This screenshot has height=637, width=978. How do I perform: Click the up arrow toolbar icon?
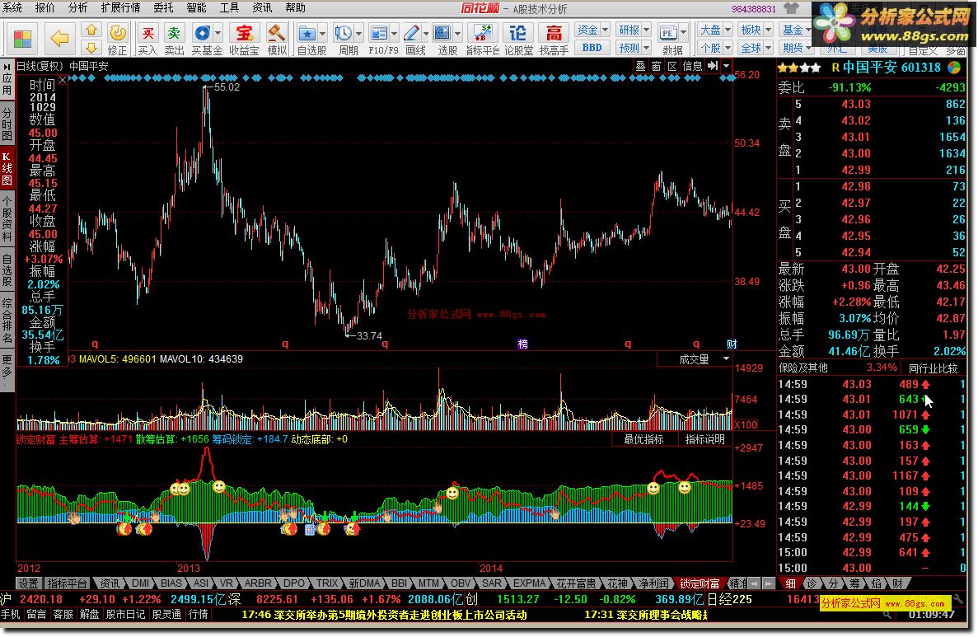coord(91,30)
